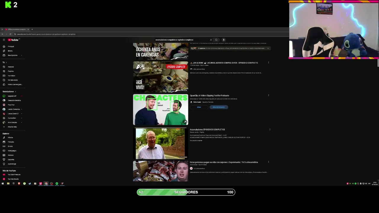Open Historial in the sidebar

click(11, 67)
